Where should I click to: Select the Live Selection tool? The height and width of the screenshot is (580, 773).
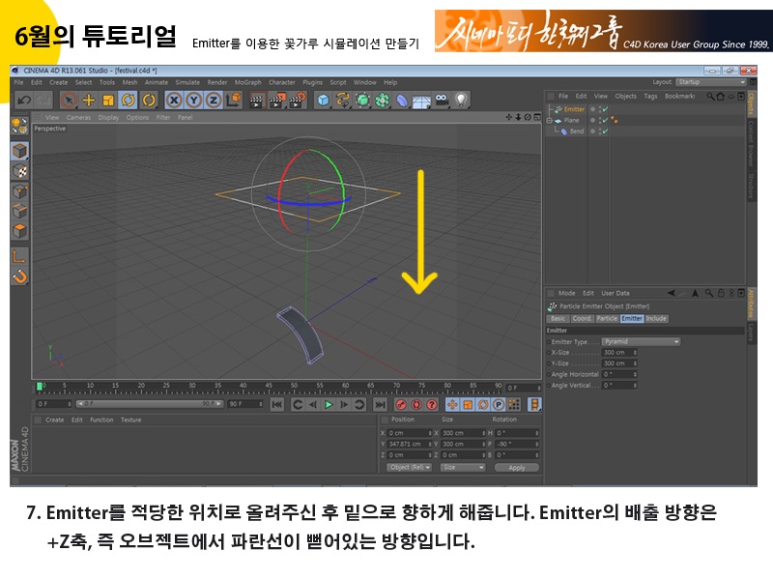pyautogui.click(x=69, y=101)
